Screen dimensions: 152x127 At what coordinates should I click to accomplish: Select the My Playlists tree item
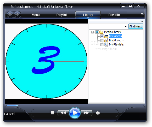pyautogui.click(x=116, y=44)
